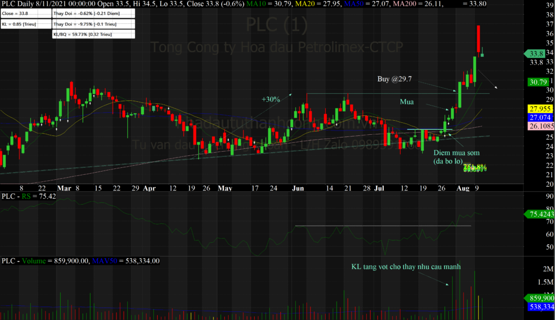Click the 'Jun' month label on date axis
The height and width of the screenshot is (320, 555).
click(298, 188)
